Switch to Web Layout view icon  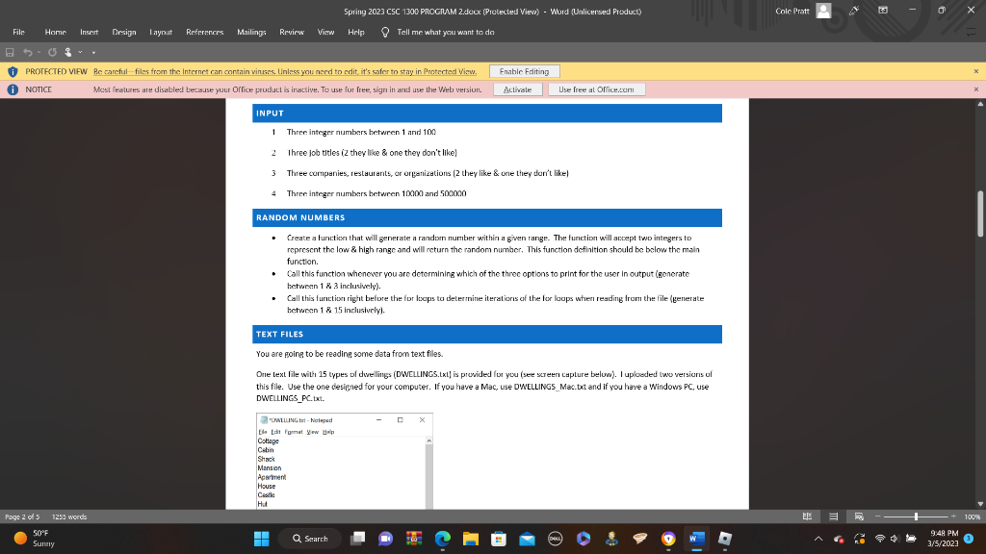tap(859, 516)
